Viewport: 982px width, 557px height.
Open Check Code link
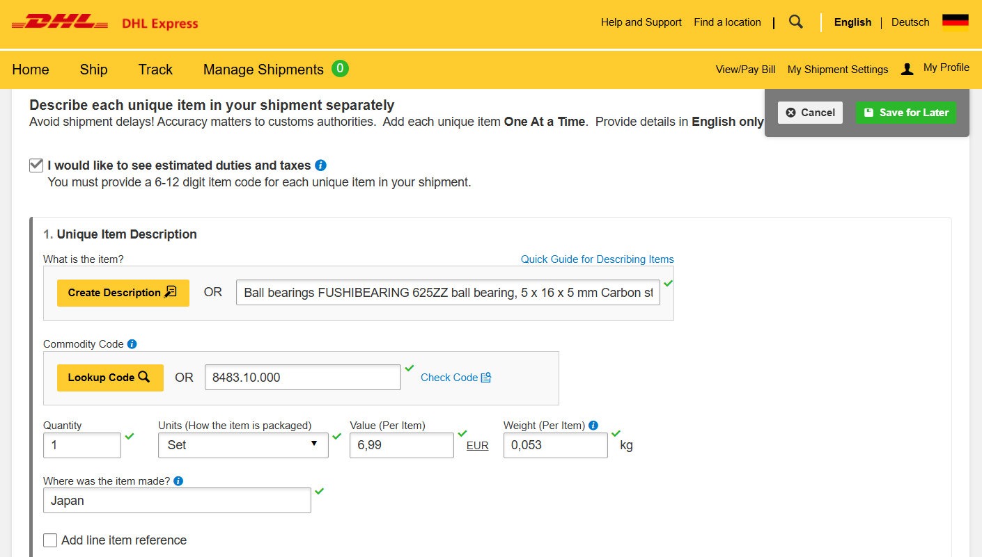[x=456, y=378]
